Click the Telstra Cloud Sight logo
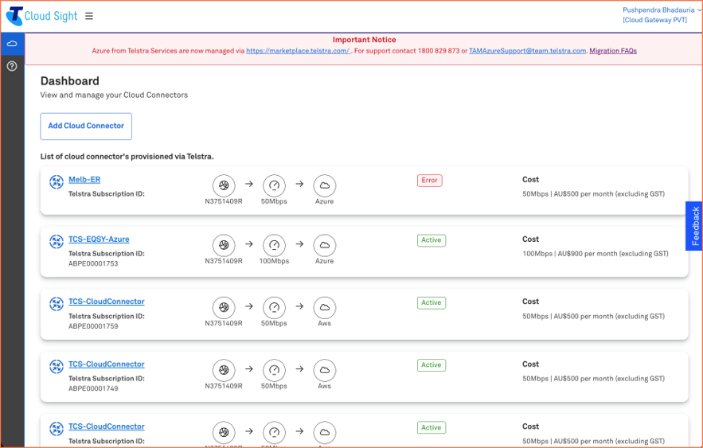This screenshot has height=448, width=703. (x=41, y=16)
